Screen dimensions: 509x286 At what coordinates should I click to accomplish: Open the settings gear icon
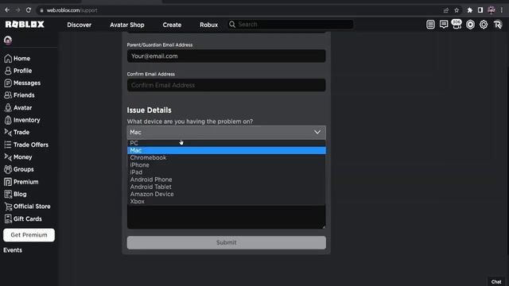point(484,25)
